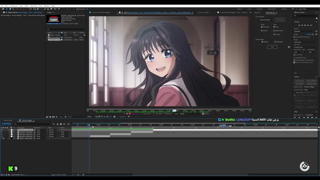This screenshot has width=320, height=180.
Task: Switch to the Render Queue tab
Action: [x=8, y=120]
